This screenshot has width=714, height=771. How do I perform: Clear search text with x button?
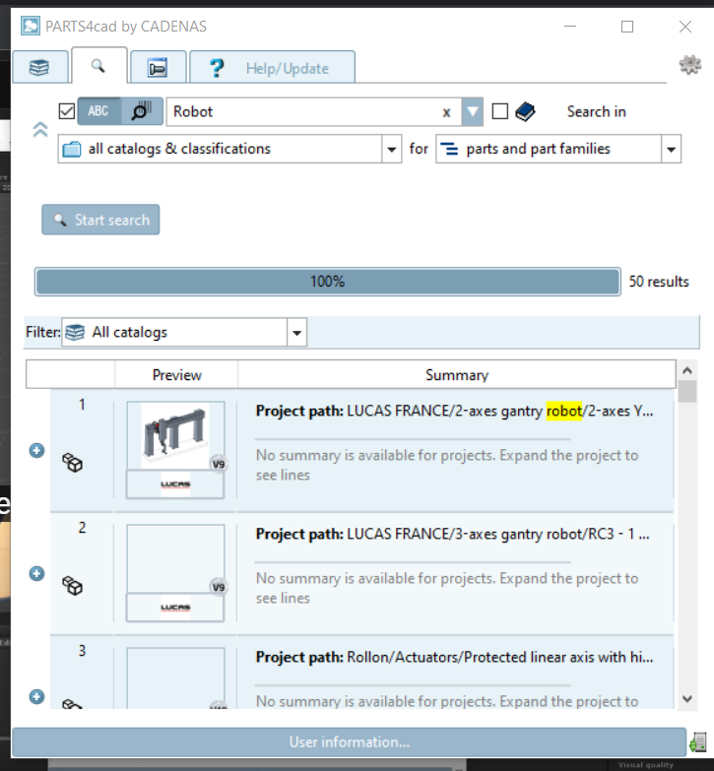pyautogui.click(x=446, y=112)
